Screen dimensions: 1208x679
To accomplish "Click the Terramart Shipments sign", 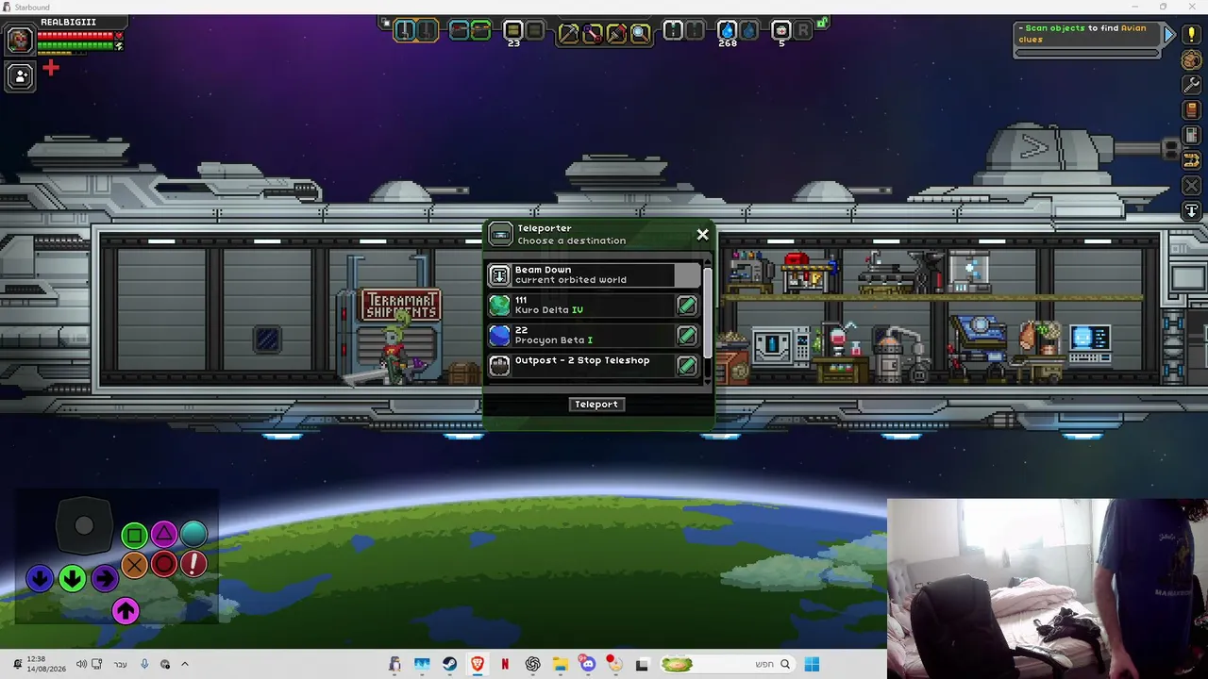I will coord(401,305).
